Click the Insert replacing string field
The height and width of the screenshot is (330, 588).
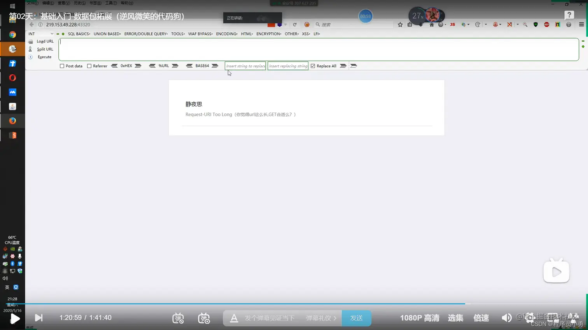pyautogui.click(x=288, y=66)
